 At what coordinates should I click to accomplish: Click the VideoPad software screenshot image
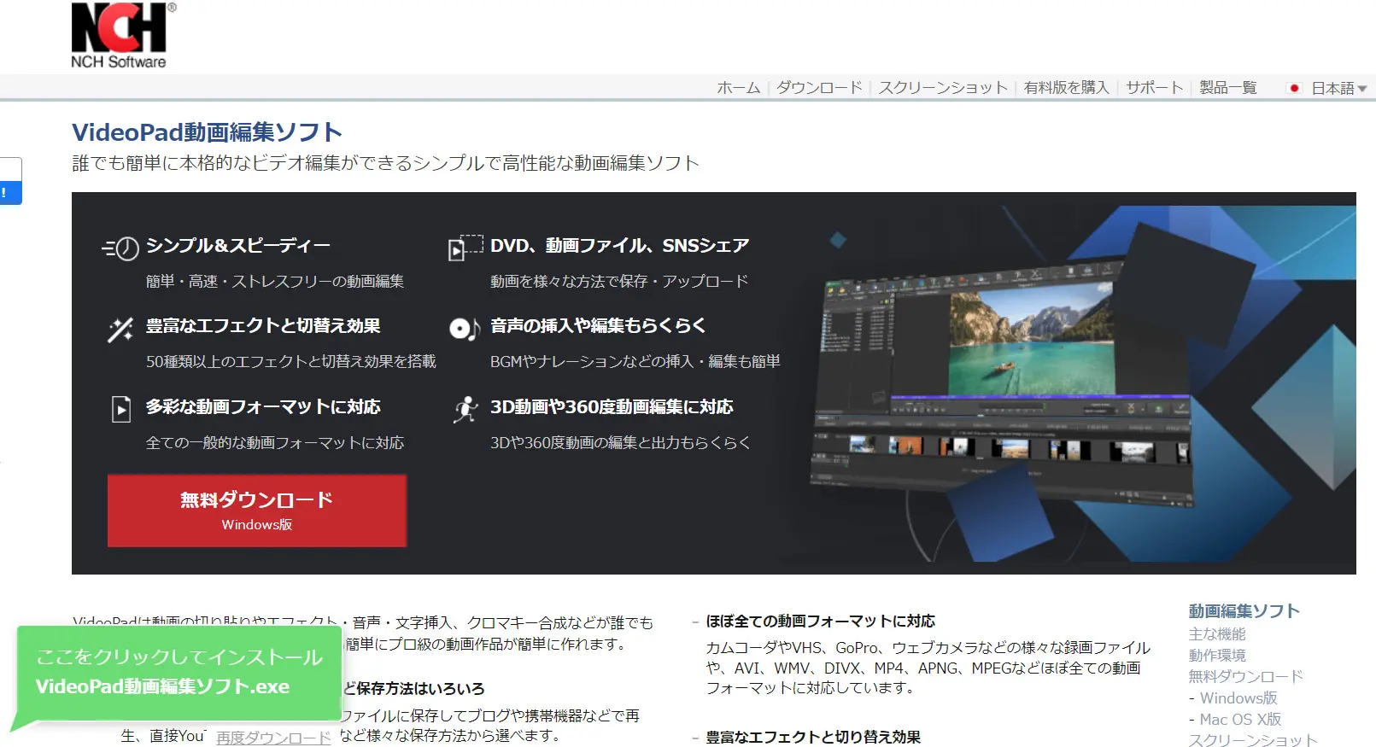[x=1004, y=384]
